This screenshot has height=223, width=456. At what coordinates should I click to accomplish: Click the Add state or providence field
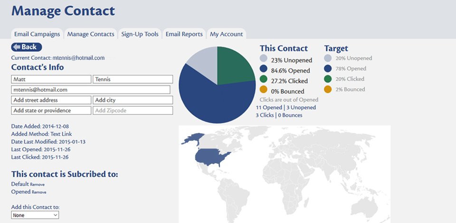point(51,111)
